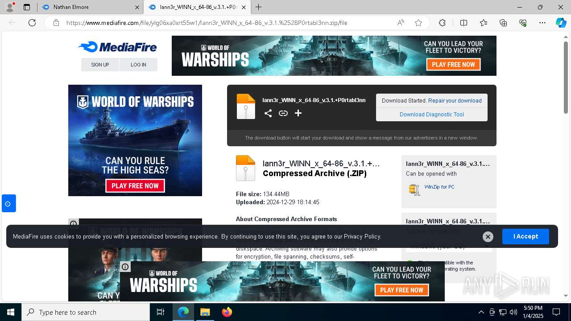Open the Download Diagnostic Tool link
Screen dimensions: 571x321
click(x=432, y=115)
